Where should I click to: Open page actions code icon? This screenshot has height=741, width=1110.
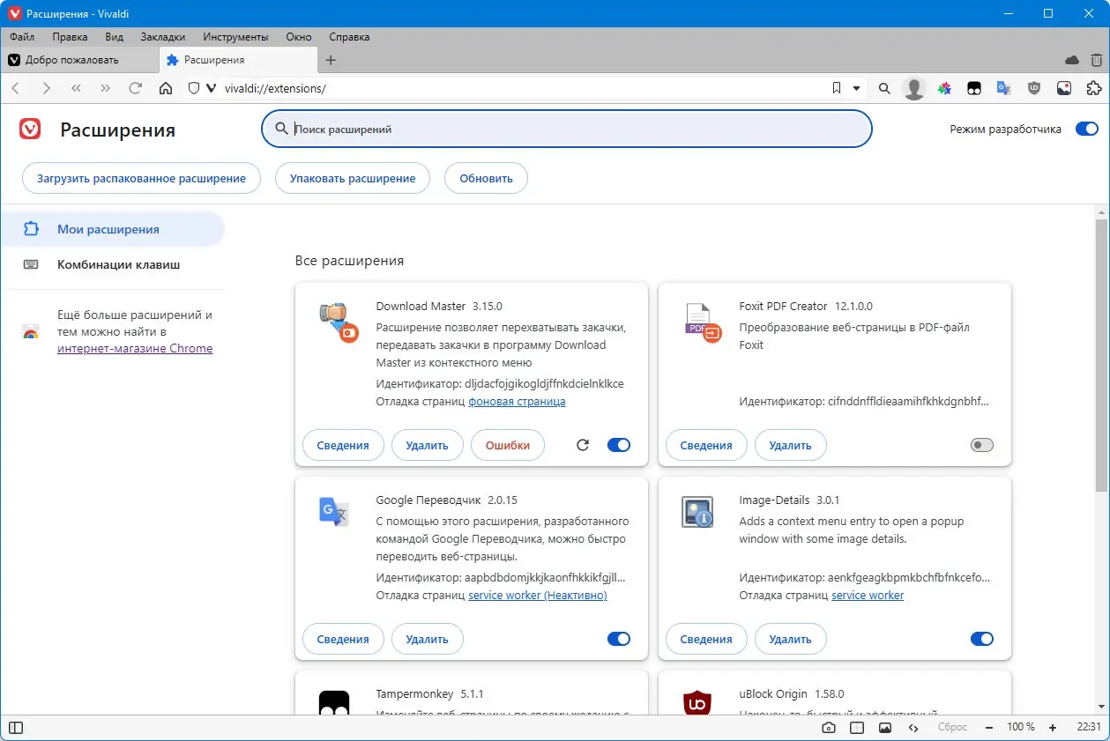913,728
